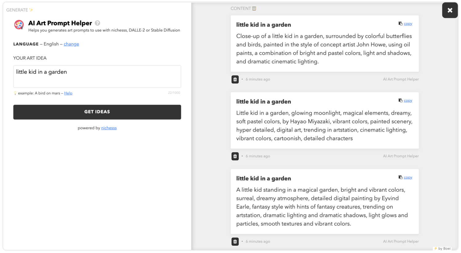Viewport: 461px width, 253px height.
Task: Delete the second prompt with its trash icon
Action: [x=235, y=156]
